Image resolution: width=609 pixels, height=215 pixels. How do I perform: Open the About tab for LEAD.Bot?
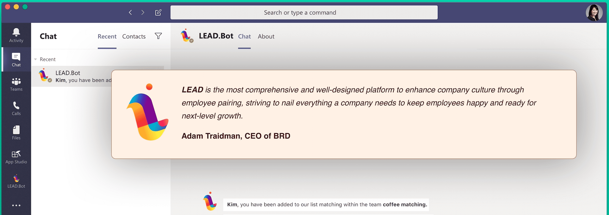pos(266,37)
